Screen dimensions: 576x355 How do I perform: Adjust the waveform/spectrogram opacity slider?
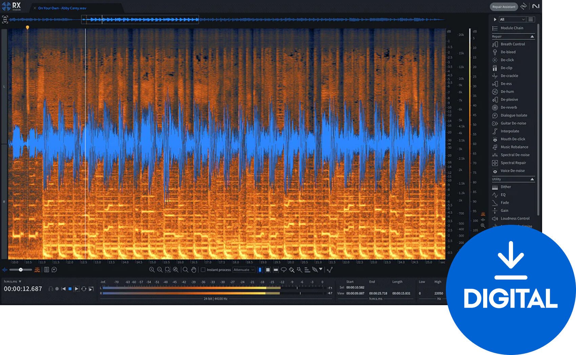point(20,270)
